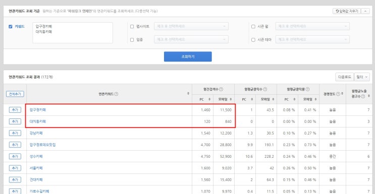The image size is (375, 194).
Task: Click the 다운로드 button
Action: (344, 77)
